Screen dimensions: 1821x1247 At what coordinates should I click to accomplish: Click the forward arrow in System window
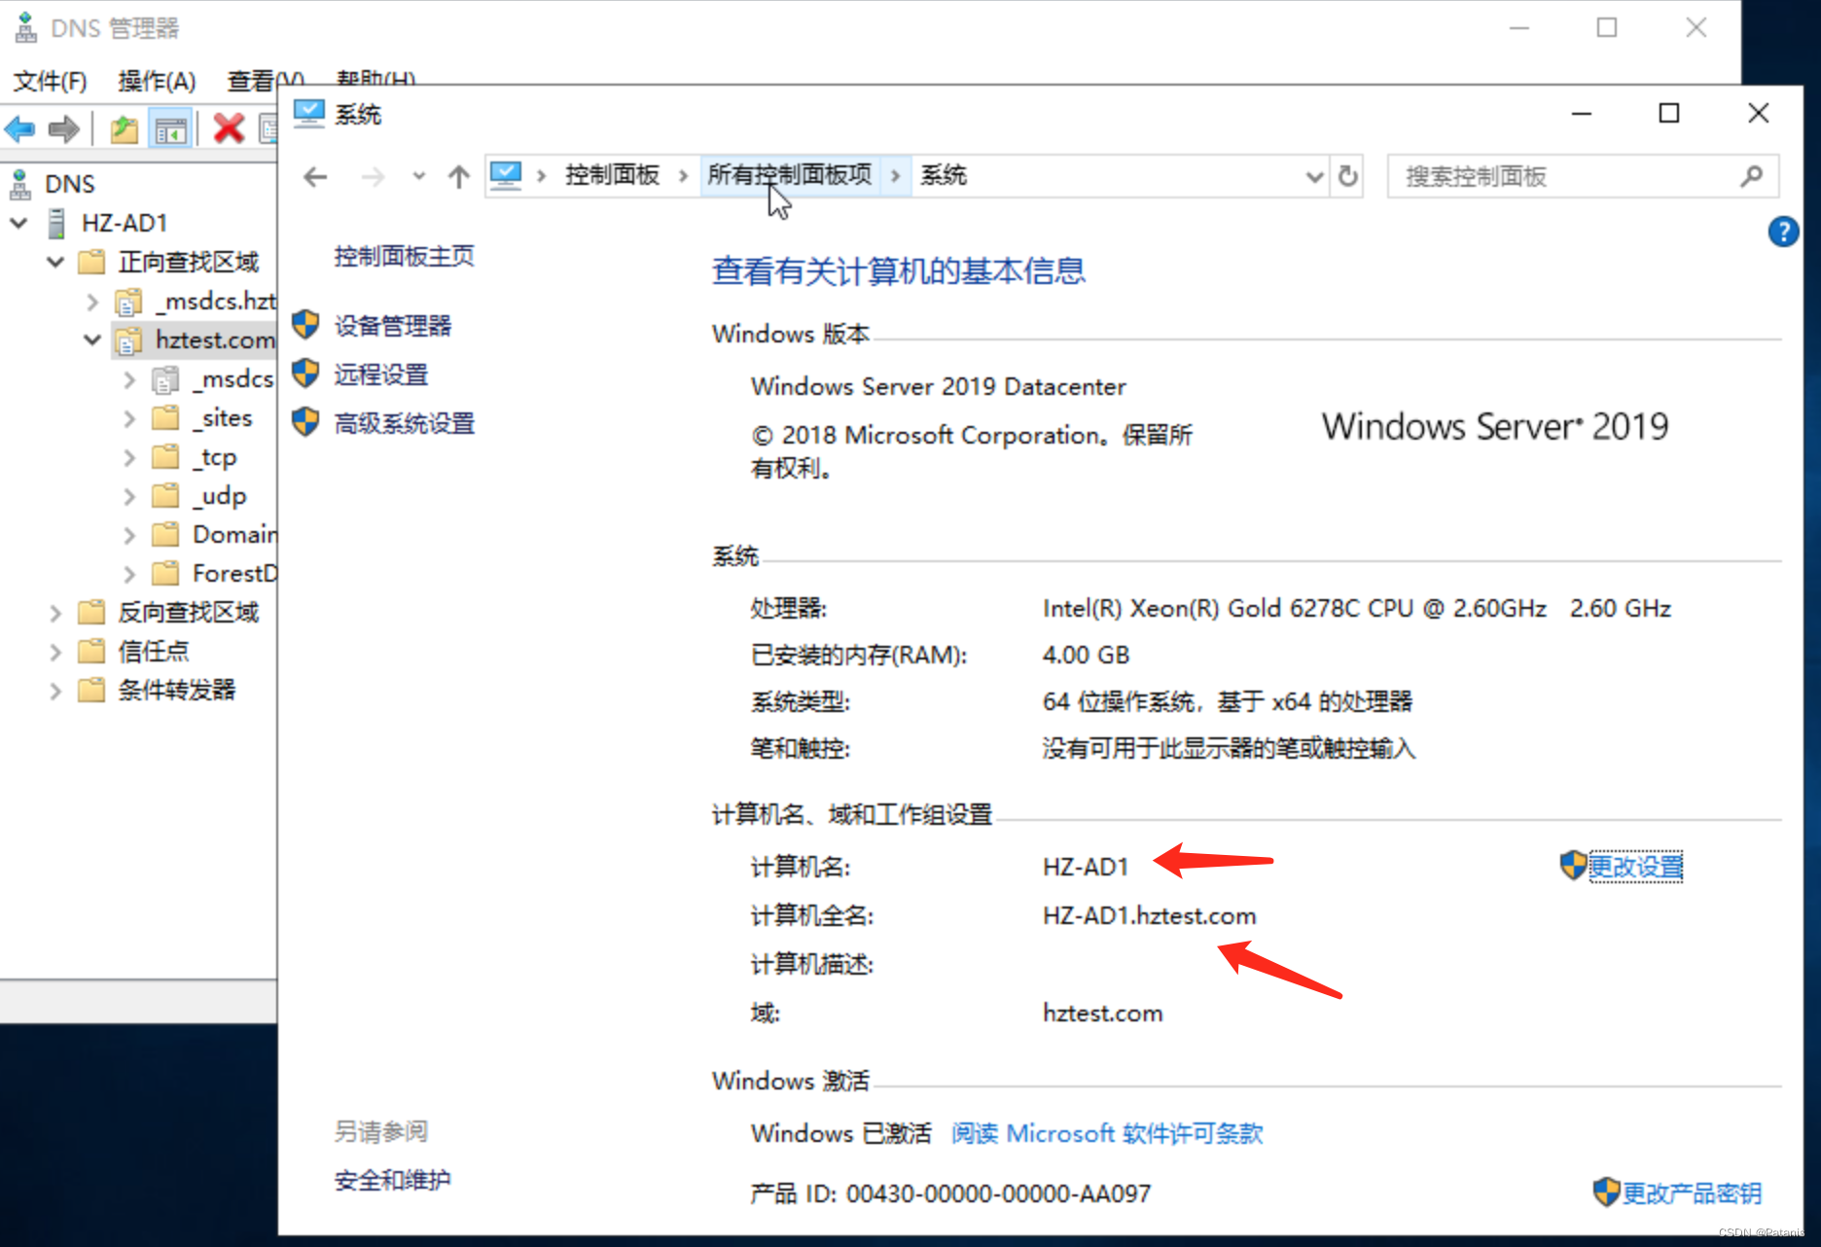point(373,177)
